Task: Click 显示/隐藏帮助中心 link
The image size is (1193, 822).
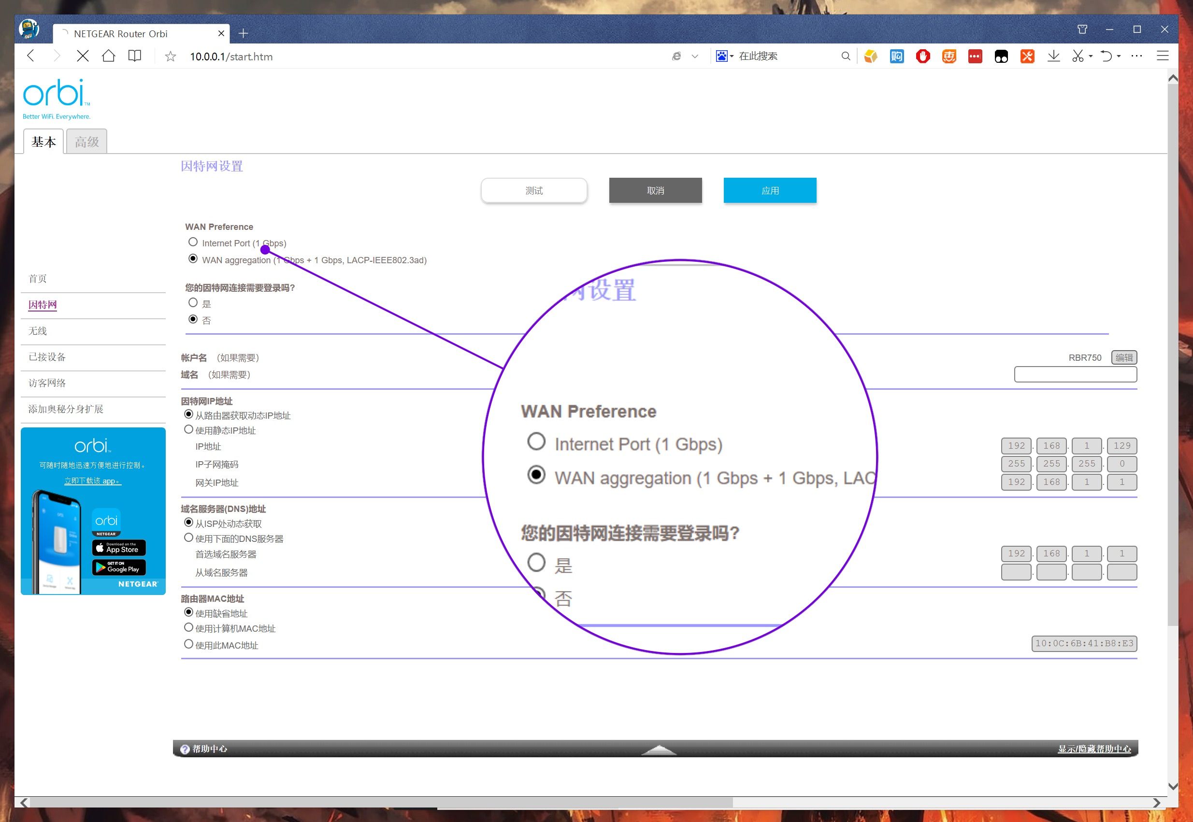Action: tap(1094, 749)
